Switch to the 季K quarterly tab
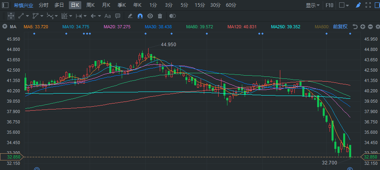This screenshot has height=170, width=380. tap(121, 5)
